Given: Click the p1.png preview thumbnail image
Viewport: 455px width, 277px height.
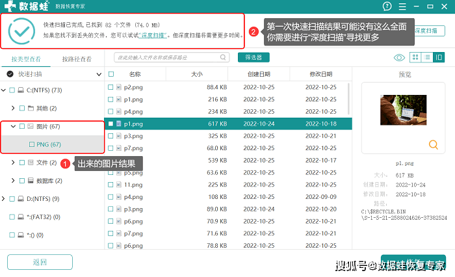Looking at the screenshot, I should [404, 110].
